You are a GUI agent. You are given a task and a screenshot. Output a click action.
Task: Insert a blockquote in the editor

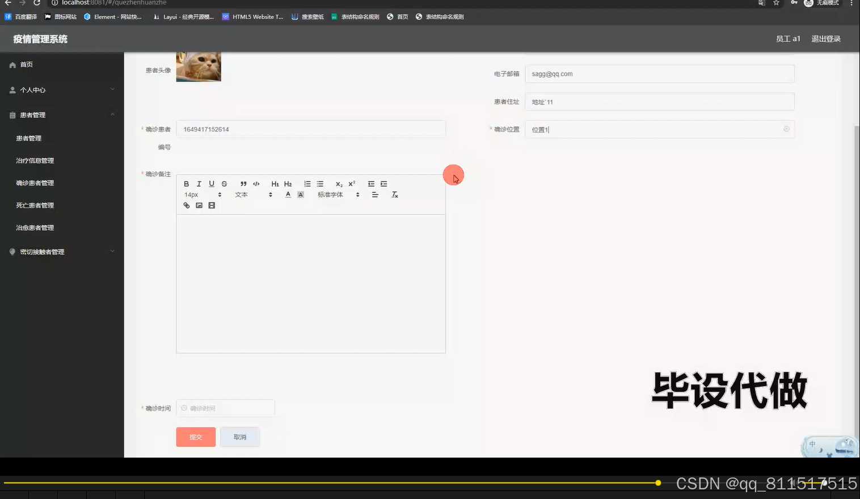(x=243, y=184)
